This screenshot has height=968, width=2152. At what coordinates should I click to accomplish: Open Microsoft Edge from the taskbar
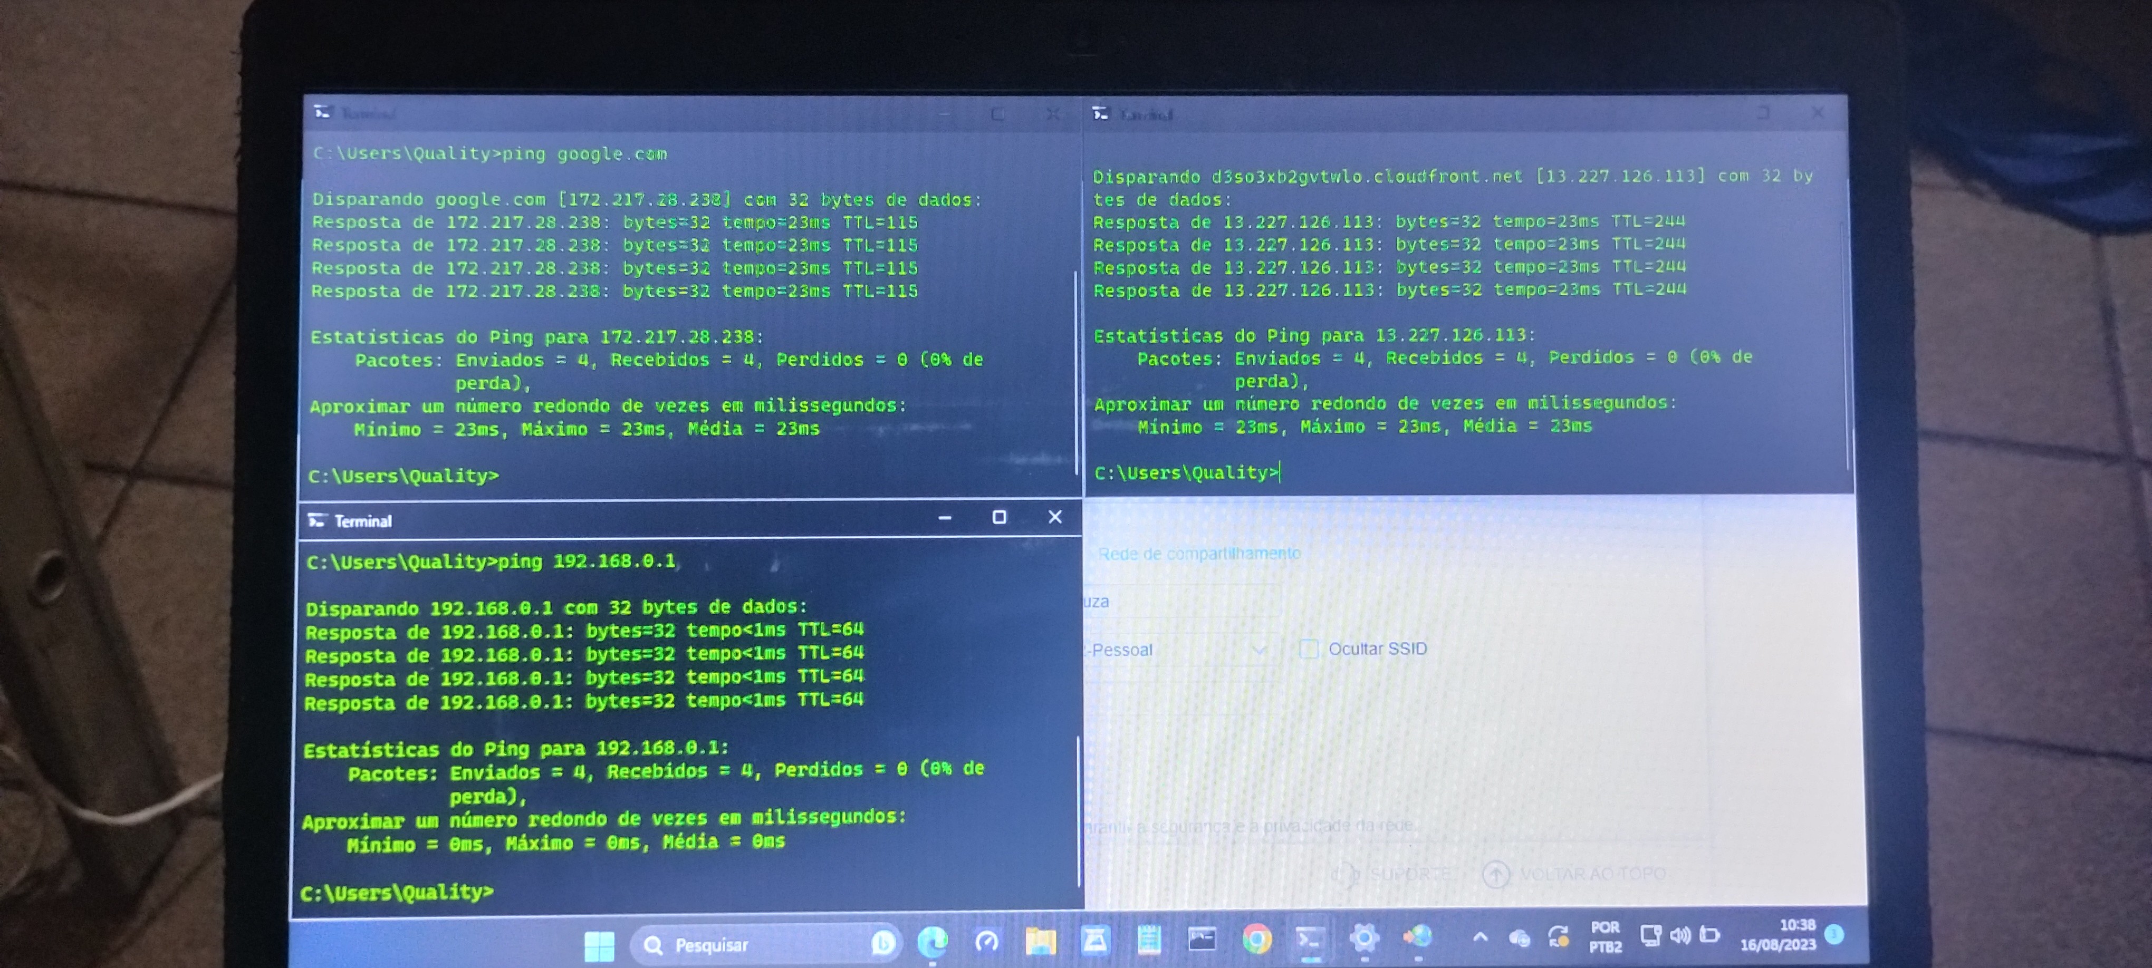point(933,942)
